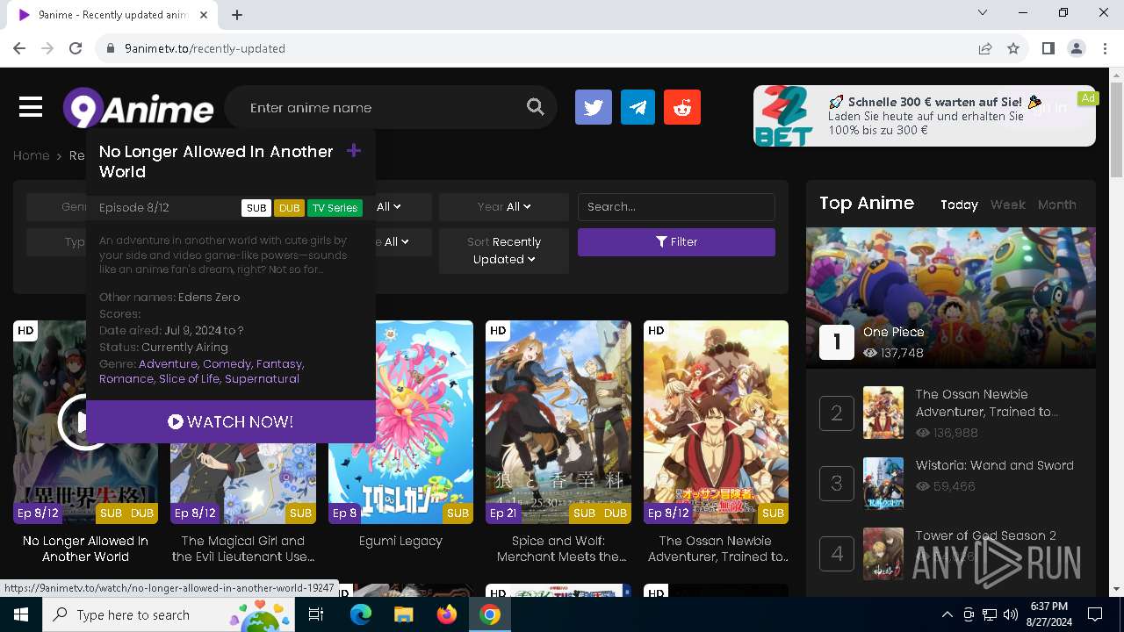Open Sort Recently Updated dropdown
This screenshot has width=1124, height=632.
pos(504,250)
